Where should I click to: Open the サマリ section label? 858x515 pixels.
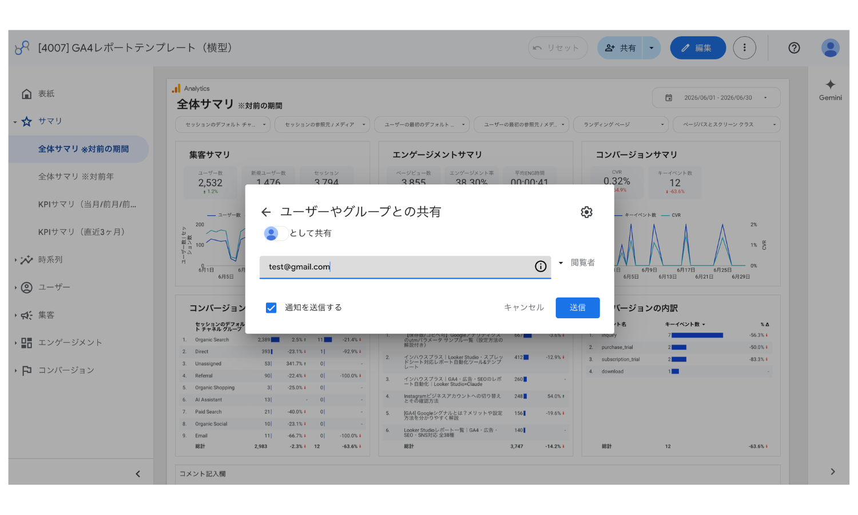point(50,121)
